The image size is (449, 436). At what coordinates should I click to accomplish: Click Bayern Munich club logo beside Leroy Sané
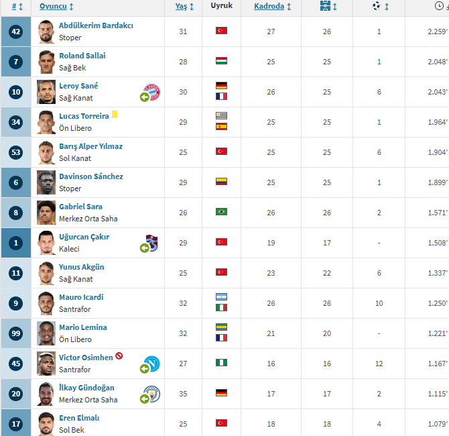coord(152,92)
